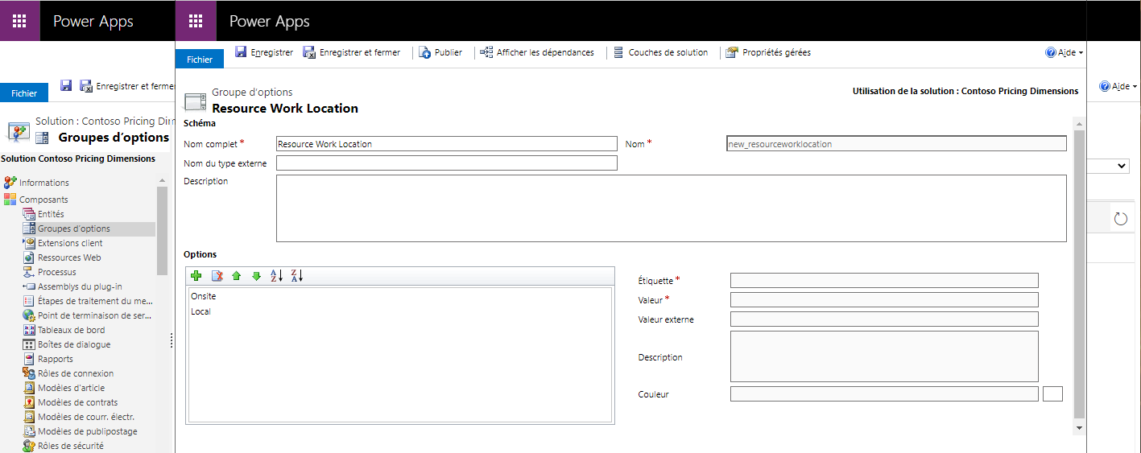Click the refresh icon in background window
This screenshot has height=453, width=1141.
(1120, 218)
